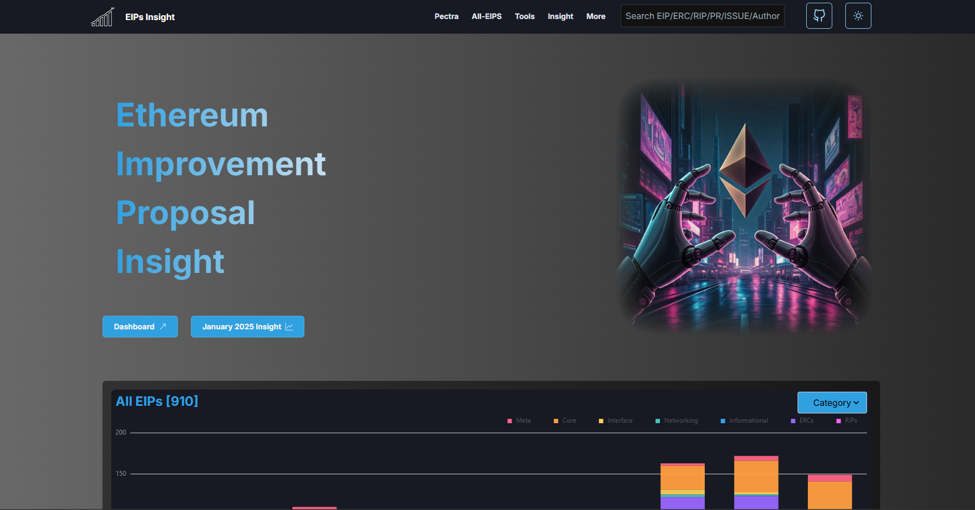Toggle the Meta series in the chart legend
This screenshot has width=975, height=510.
[519, 420]
